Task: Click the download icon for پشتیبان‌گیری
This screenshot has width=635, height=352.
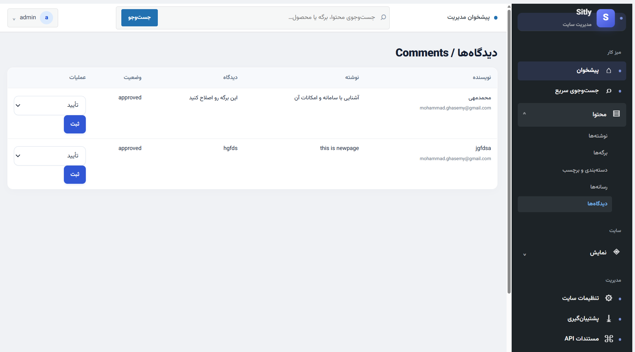Action: [609, 319]
